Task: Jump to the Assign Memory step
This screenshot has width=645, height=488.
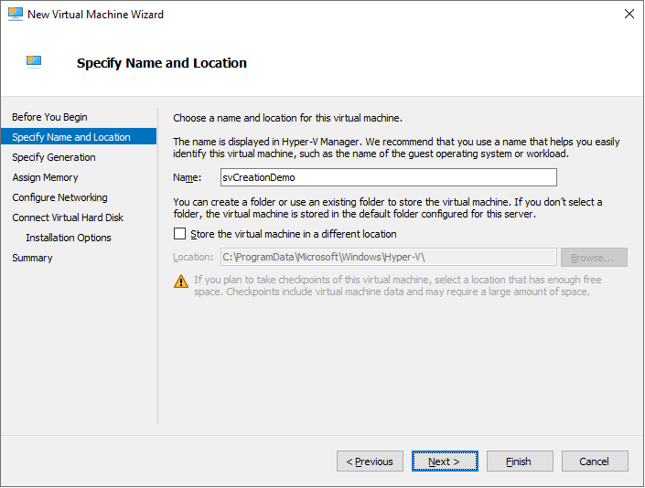Action: [x=45, y=177]
